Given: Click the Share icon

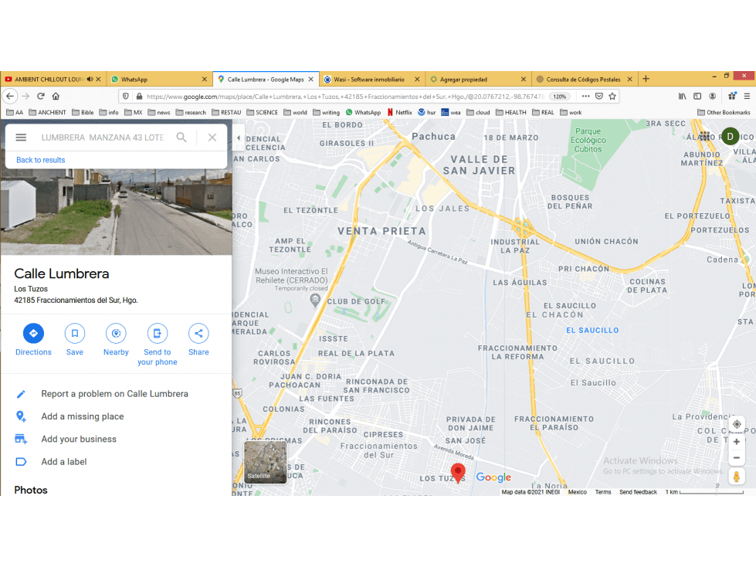Looking at the screenshot, I should pyautogui.click(x=198, y=333).
